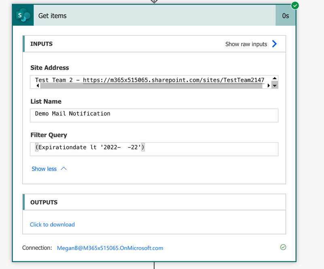Screen dimensions: 324x269
Task: Click the List Name label
Action: (46, 101)
